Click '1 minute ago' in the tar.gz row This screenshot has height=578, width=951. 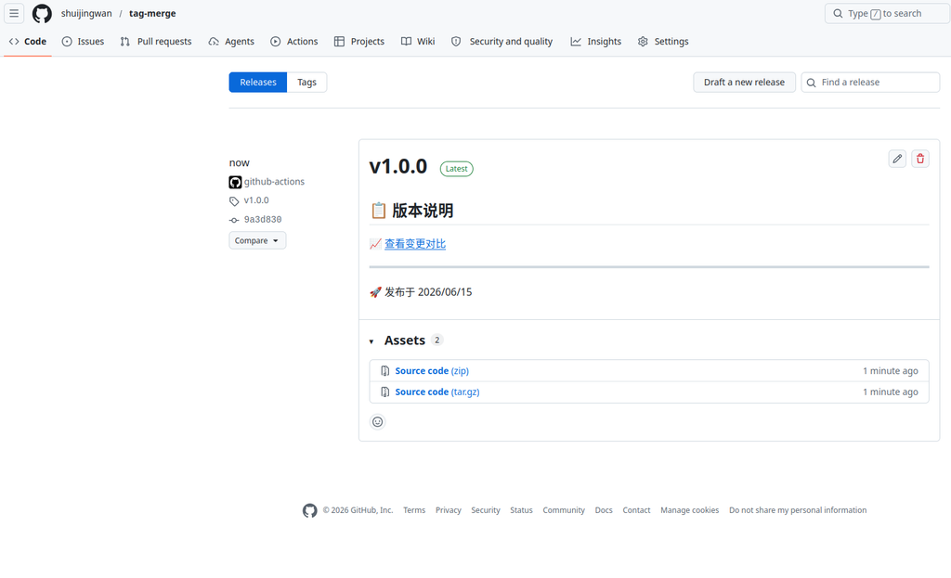[891, 392]
